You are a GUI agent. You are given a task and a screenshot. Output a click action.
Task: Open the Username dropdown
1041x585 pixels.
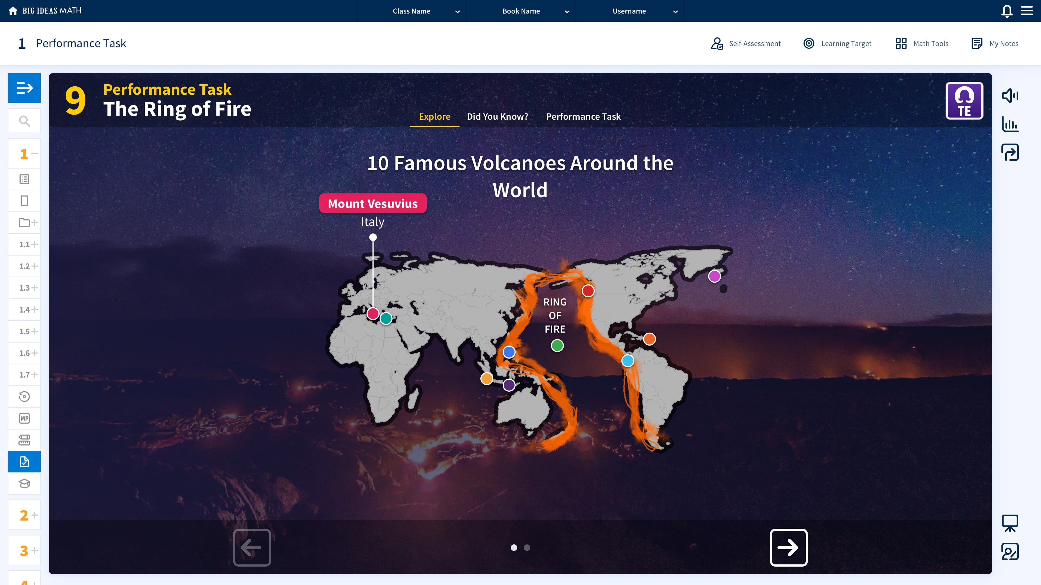pyautogui.click(x=629, y=11)
